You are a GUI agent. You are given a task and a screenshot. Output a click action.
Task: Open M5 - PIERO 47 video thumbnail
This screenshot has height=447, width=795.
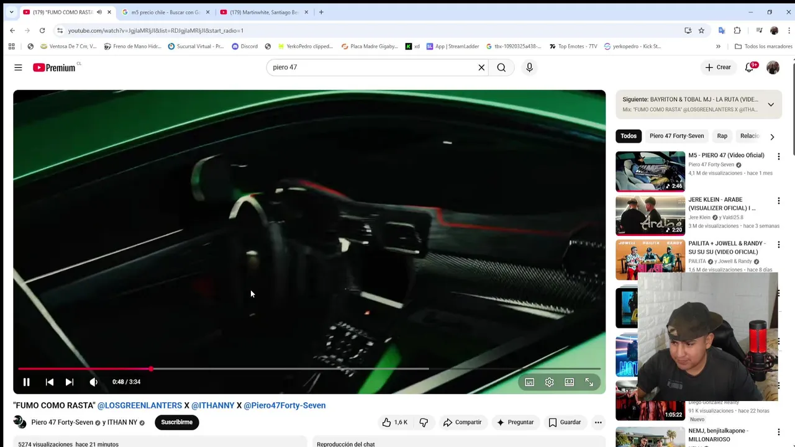pos(650,171)
